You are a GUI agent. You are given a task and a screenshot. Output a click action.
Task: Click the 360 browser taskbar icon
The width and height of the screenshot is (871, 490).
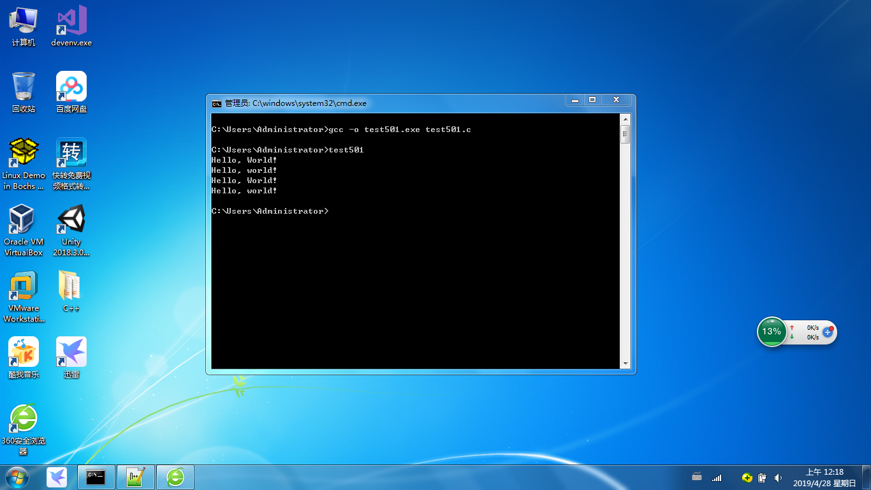(x=175, y=477)
